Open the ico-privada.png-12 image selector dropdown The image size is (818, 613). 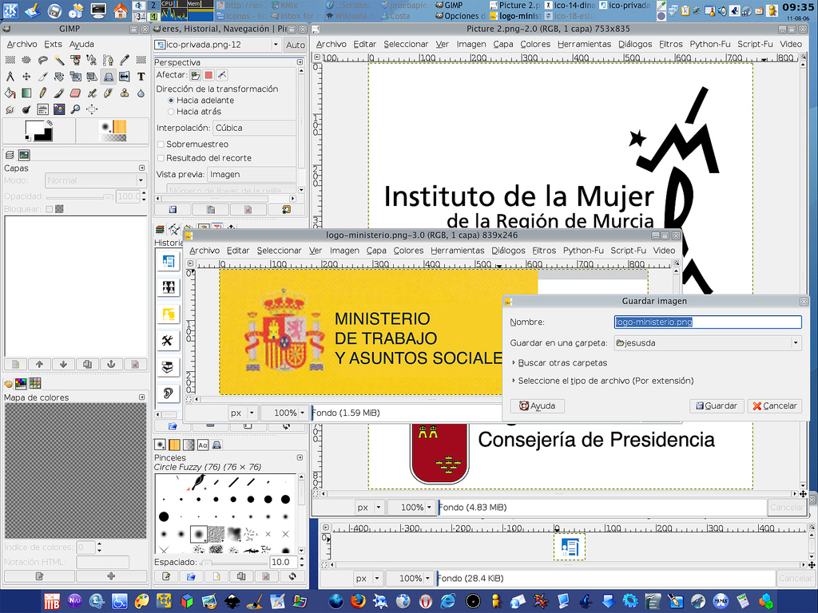coord(218,45)
